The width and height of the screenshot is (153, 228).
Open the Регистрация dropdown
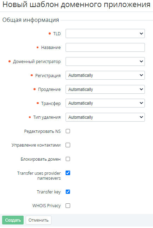105,75
